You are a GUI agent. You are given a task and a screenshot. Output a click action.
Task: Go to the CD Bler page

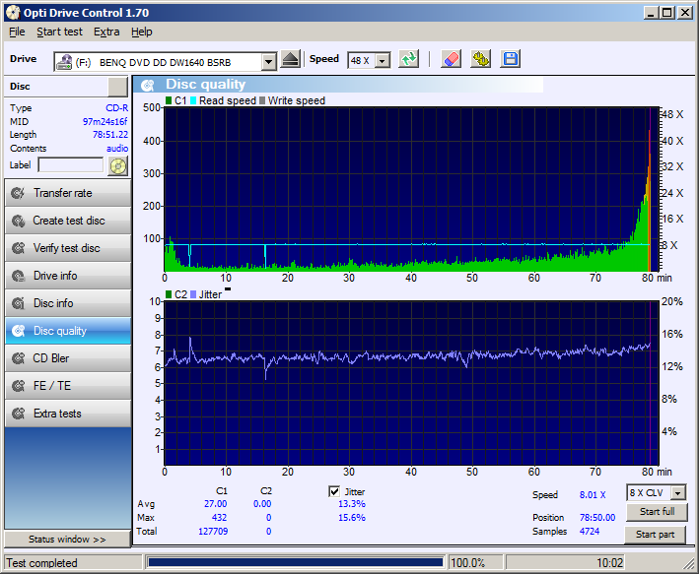[68, 358]
